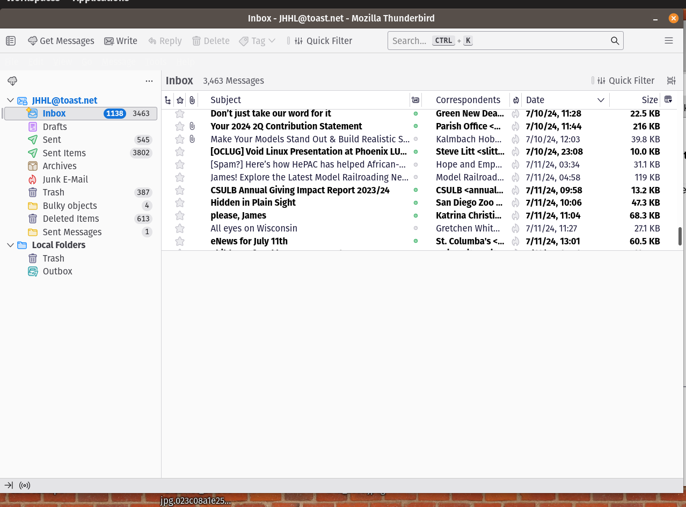Collapse the Local Folders tree
This screenshot has height=507, width=686.
[x=10, y=245]
